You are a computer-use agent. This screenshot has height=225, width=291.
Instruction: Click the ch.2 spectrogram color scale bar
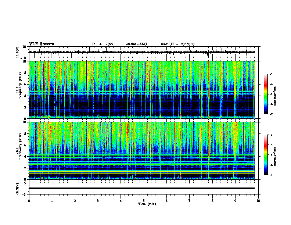[x=266, y=155]
